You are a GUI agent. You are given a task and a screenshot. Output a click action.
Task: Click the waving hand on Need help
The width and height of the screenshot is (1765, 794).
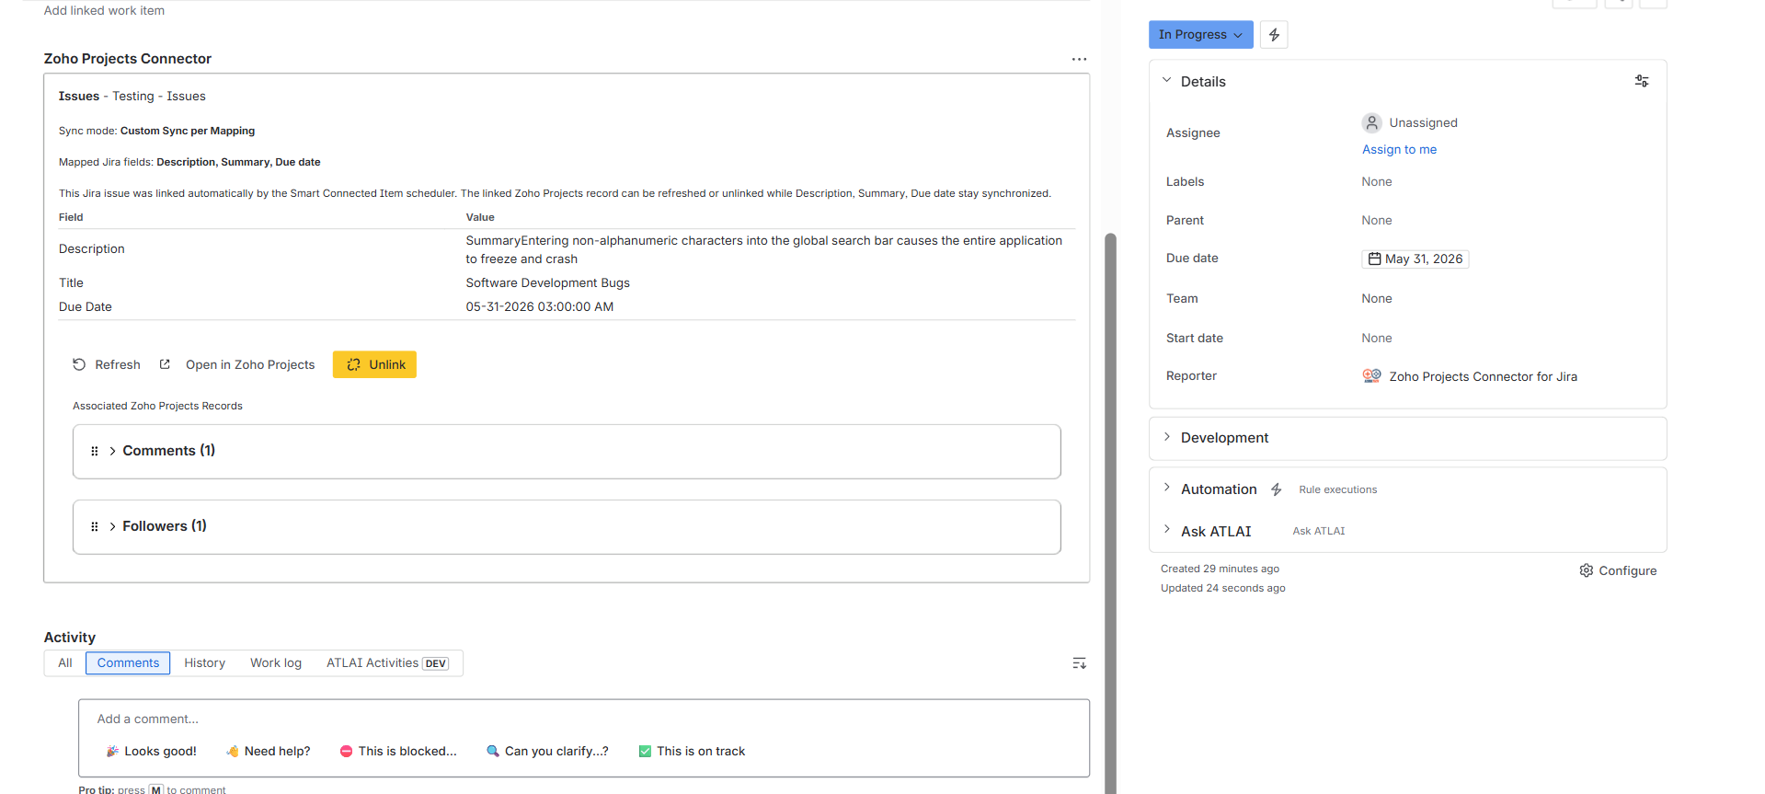tap(233, 751)
